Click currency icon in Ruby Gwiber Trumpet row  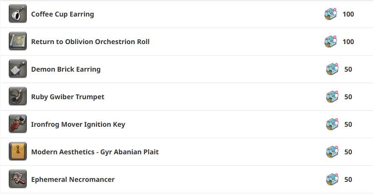pyautogui.click(x=332, y=97)
